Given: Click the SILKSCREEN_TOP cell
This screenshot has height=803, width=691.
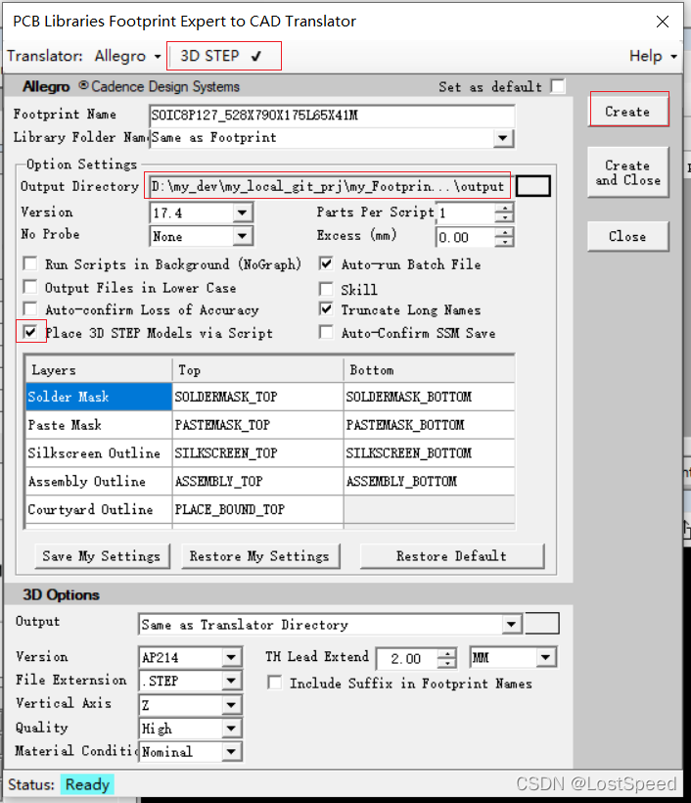Looking at the screenshot, I should coord(257,452).
